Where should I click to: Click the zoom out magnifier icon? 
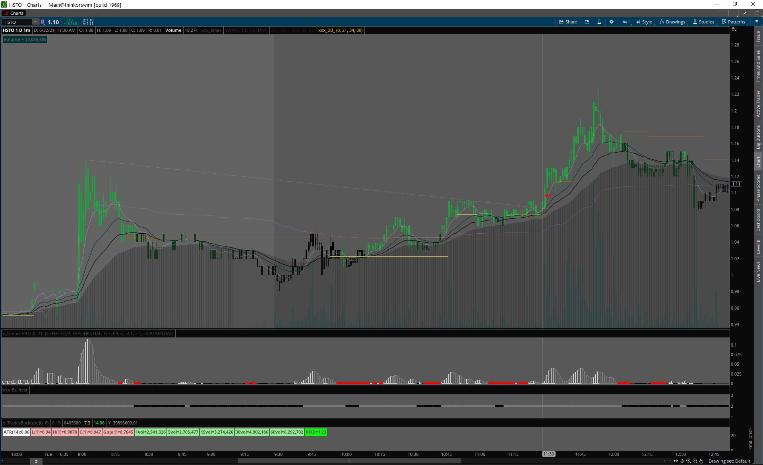pyautogui.click(x=695, y=461)
